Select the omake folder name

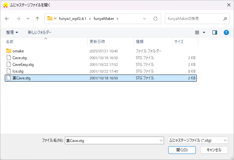(18, 51)
